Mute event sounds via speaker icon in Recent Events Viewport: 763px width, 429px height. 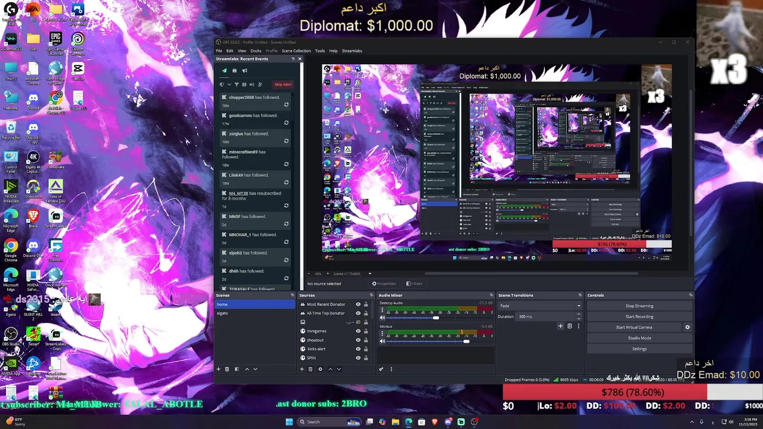[x=252, y=85]
